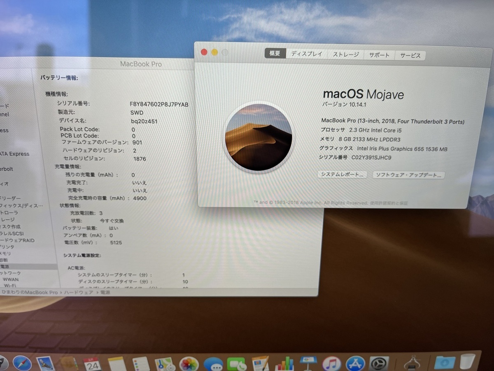Launch Numbers from the Dock
This screenshot has height=371, width=494.
point(284,364)
